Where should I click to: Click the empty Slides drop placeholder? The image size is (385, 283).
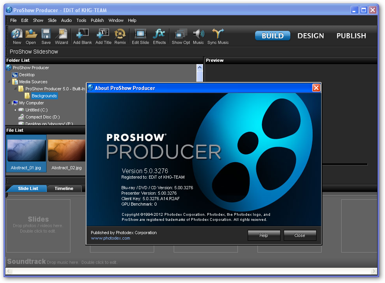pyautogui.click(x=38, y=226)
